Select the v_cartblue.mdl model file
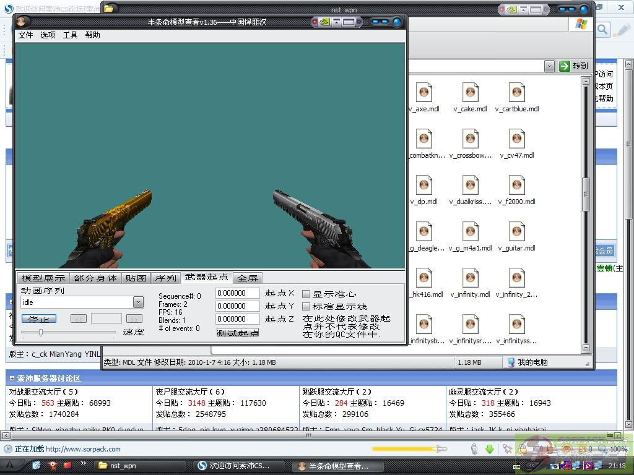The height and width of the screenshot is (475, 634). [516, 93]
